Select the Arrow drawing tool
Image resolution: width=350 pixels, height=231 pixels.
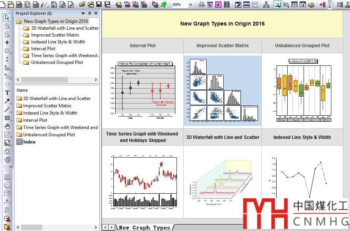7,101
